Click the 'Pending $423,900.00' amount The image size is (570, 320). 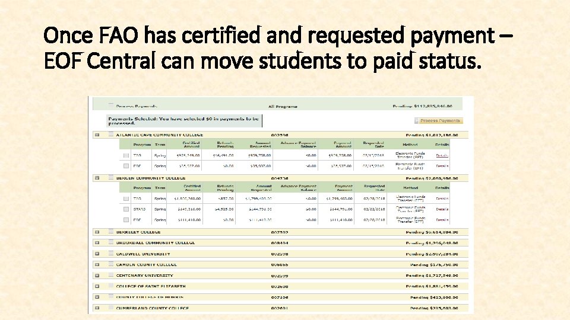434,297
